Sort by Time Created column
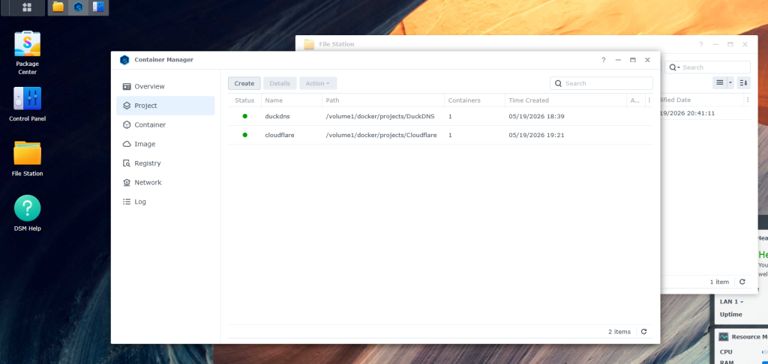The height and width of the screenshot is (364, 768). coord(565,100)
